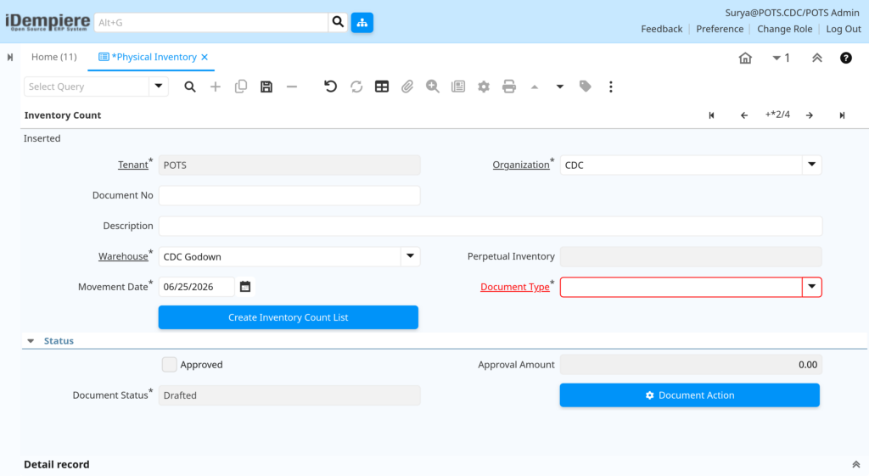
Task: Click the global search magnifier icon
Action: (x=338, y=22)
